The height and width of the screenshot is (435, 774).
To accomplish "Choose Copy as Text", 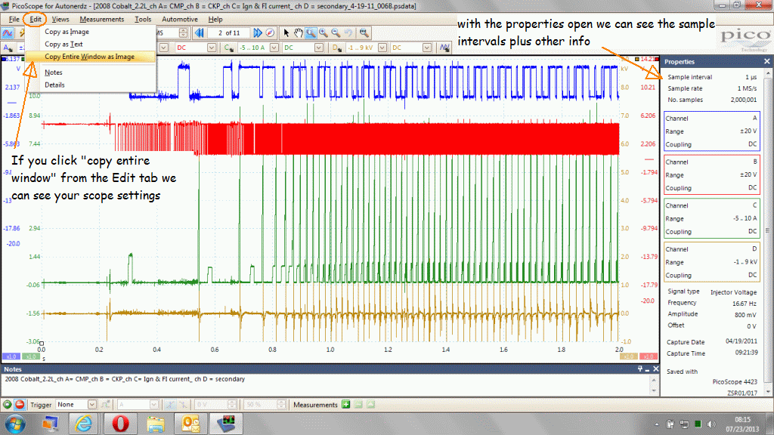I will 91,44.
